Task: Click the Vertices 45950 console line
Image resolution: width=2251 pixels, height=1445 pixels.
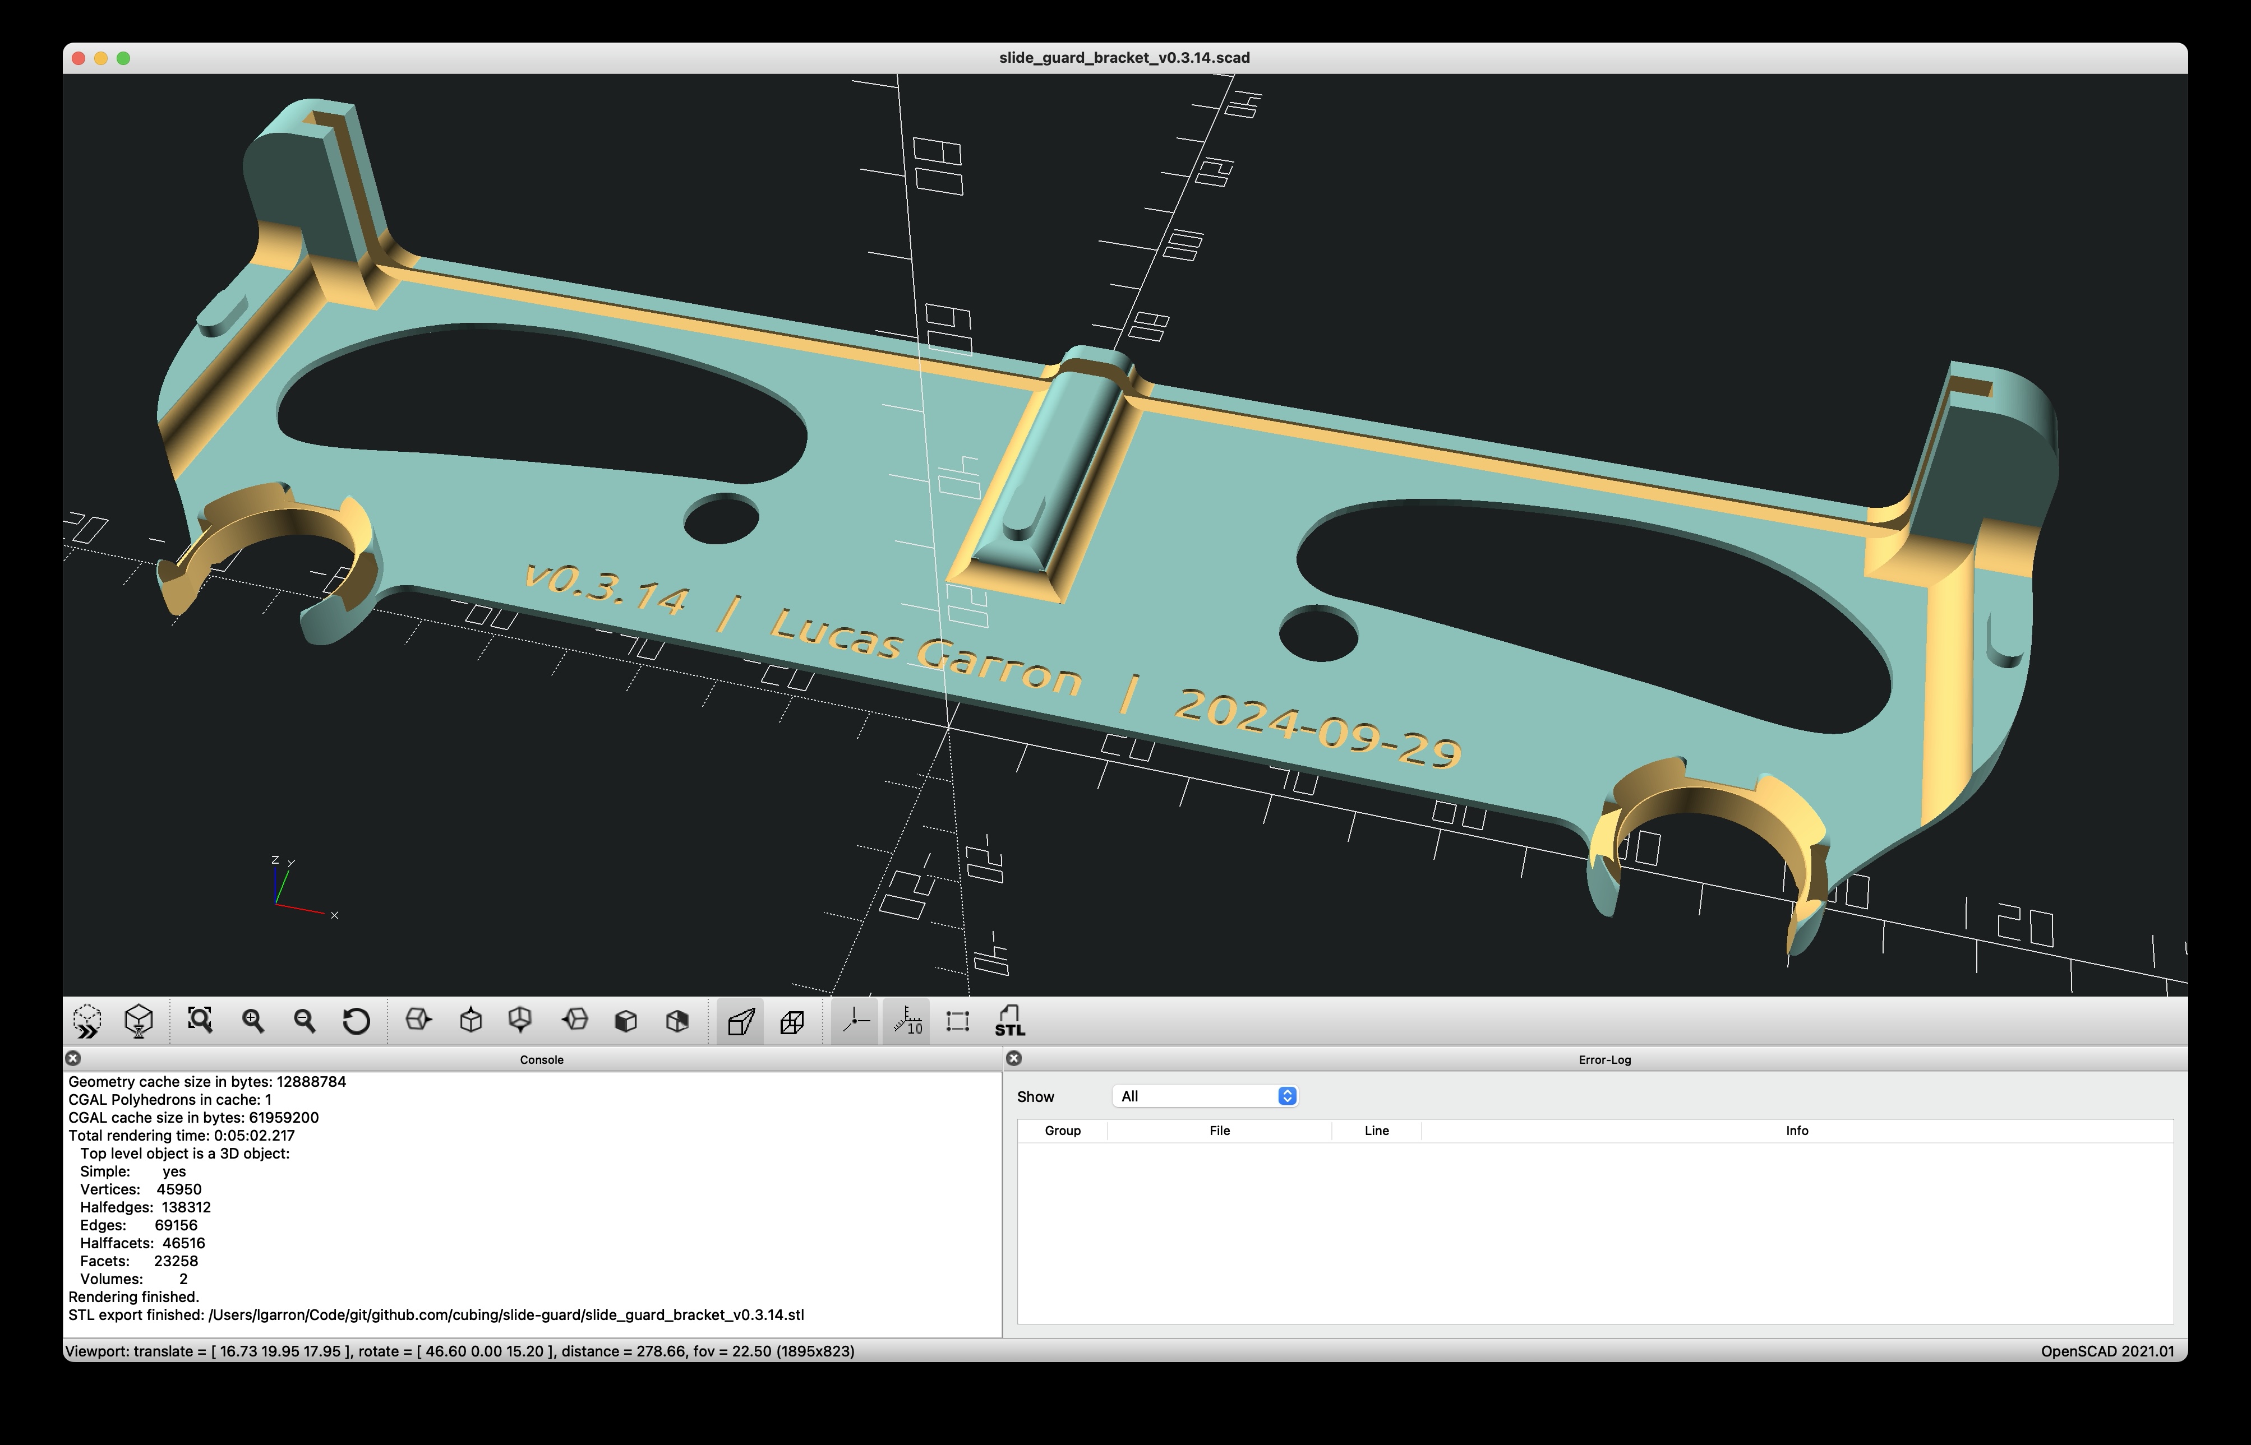Action: click(x=141, y=1189)
